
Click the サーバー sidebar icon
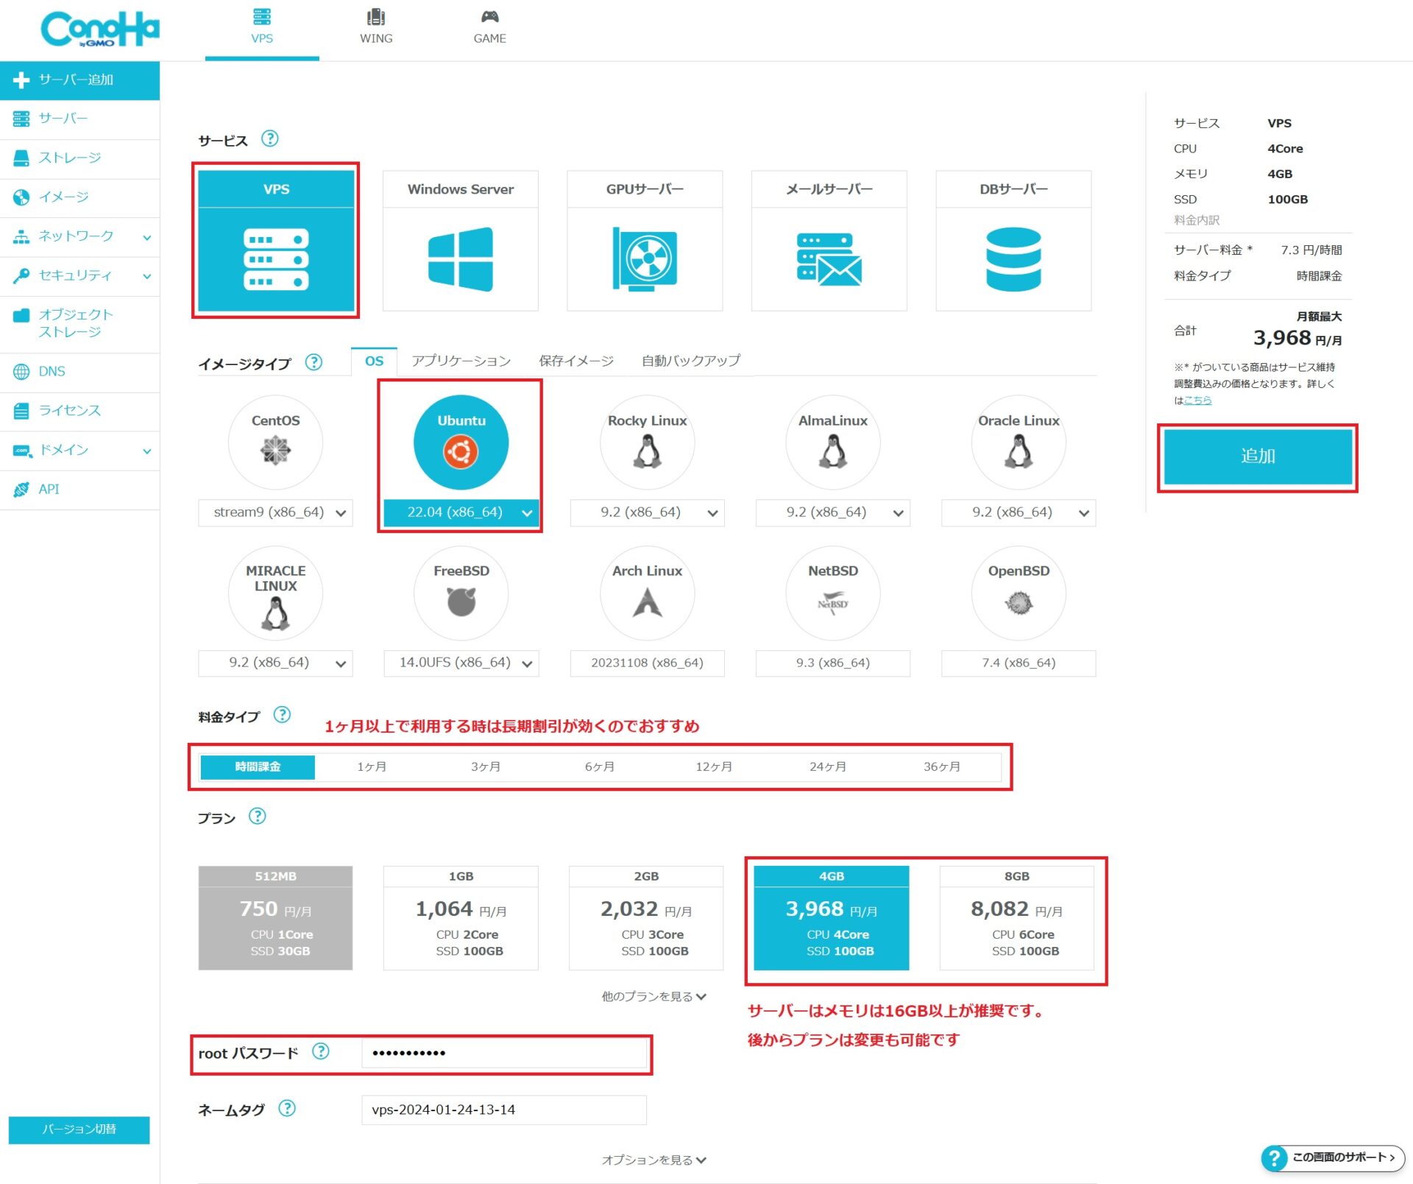click(x=21, y=119)
